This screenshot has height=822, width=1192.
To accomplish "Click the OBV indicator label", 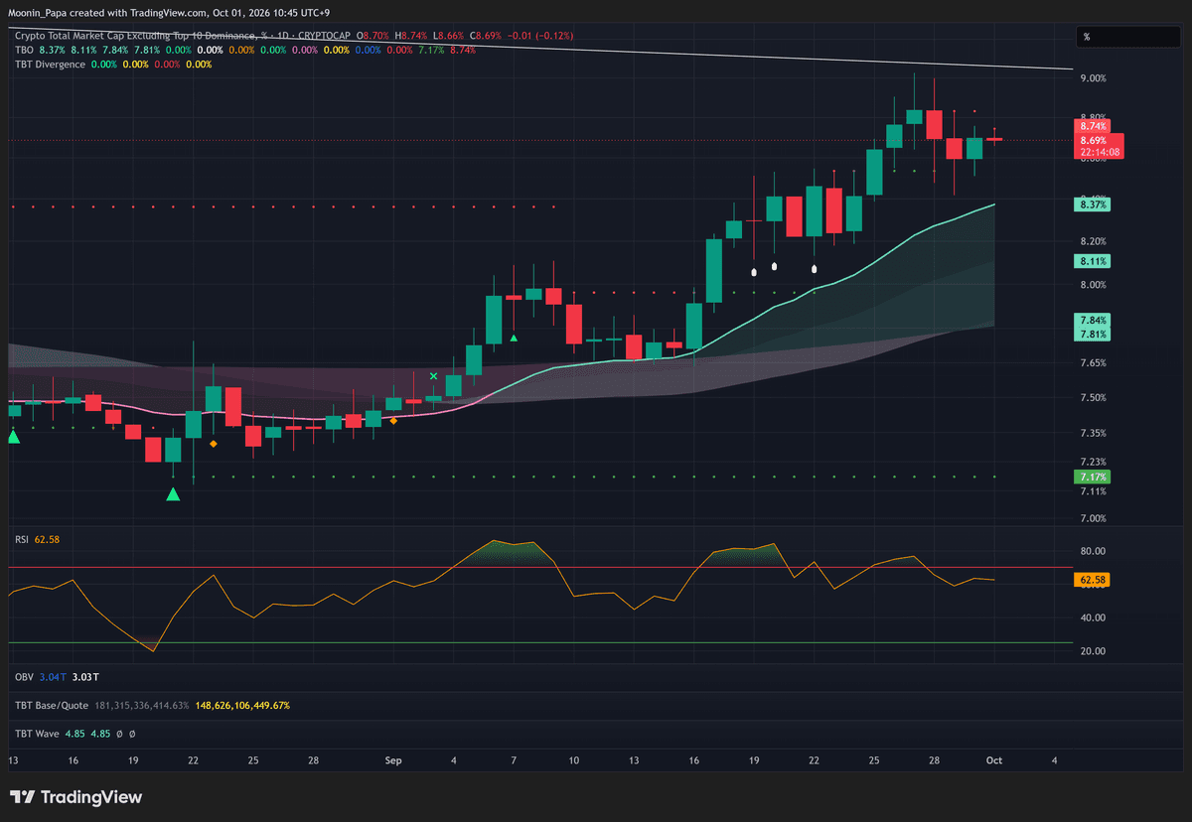I will tap(23, 677).
